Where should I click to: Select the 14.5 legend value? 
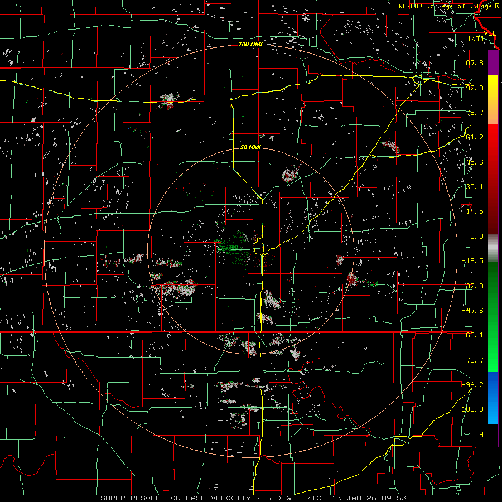pyautogui.click(x=475, y=211)
